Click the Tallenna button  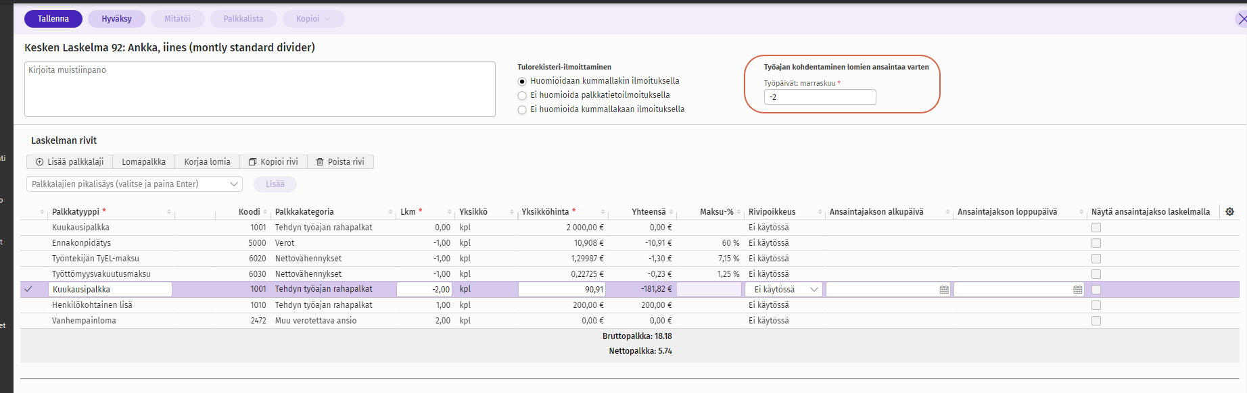point(53,19)
